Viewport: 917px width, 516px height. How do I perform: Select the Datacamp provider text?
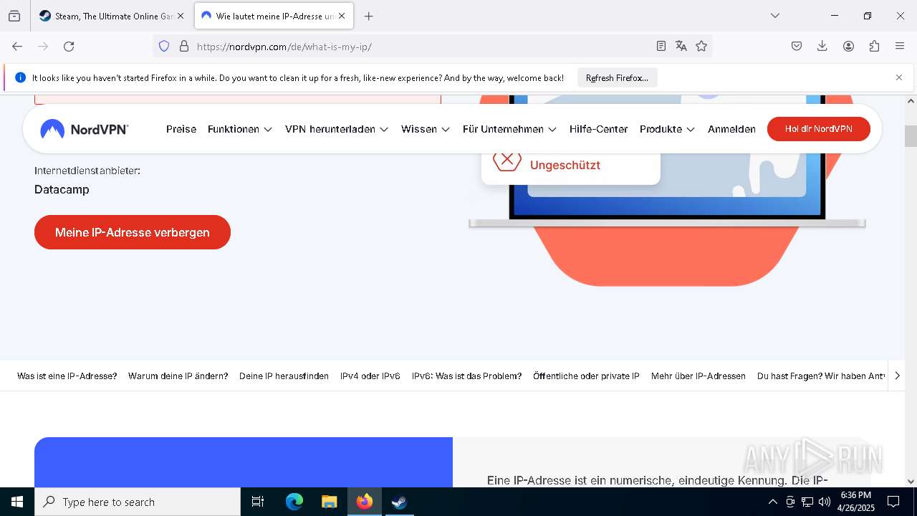pyautogui.click(x=62, y=189)
